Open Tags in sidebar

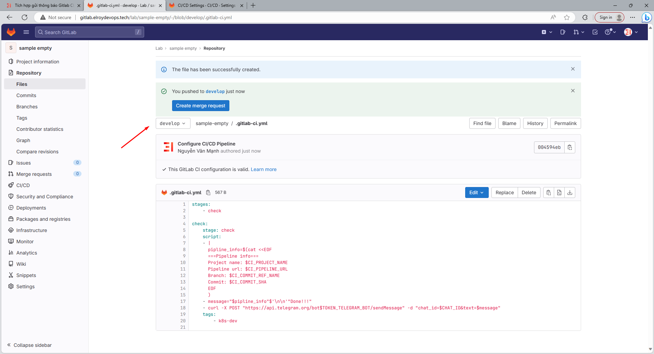point(45,118)
